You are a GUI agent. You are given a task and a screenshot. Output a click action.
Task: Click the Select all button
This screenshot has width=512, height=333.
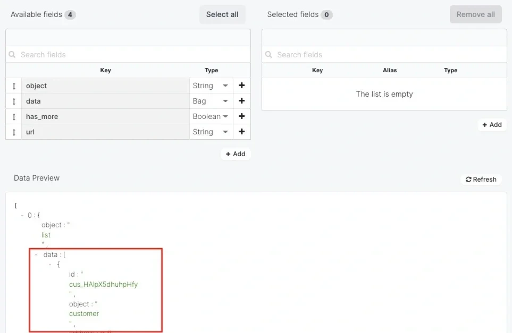click(x=222, y=14)
